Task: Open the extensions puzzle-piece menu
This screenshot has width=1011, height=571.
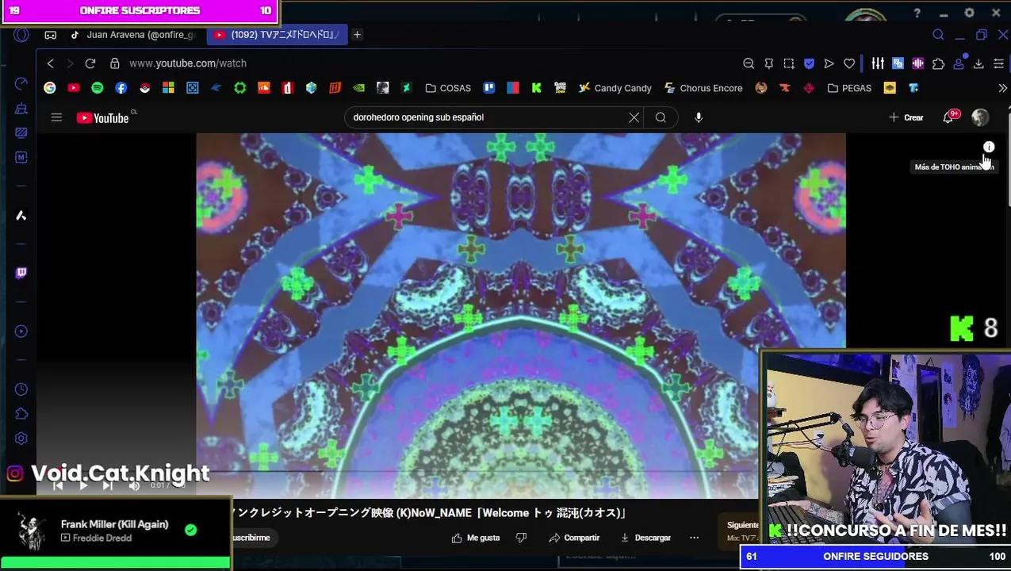Action: coord(938,63)
